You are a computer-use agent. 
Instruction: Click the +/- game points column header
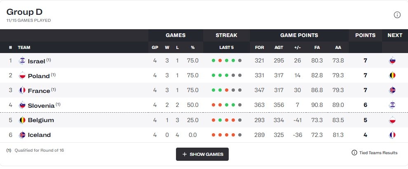[x=297, y=47]
